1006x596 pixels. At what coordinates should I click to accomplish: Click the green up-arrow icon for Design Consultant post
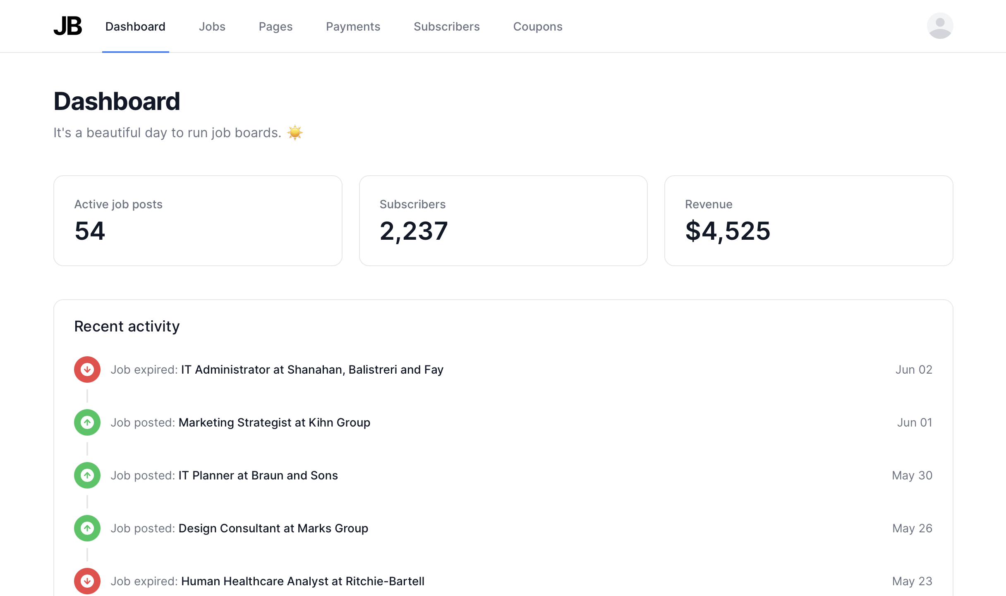tap(87, 528)
